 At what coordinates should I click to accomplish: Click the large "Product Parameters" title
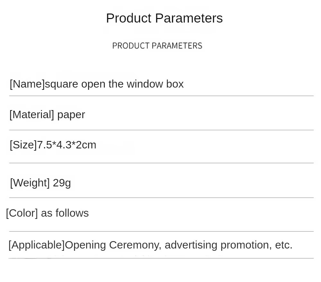tap(164, 18)
